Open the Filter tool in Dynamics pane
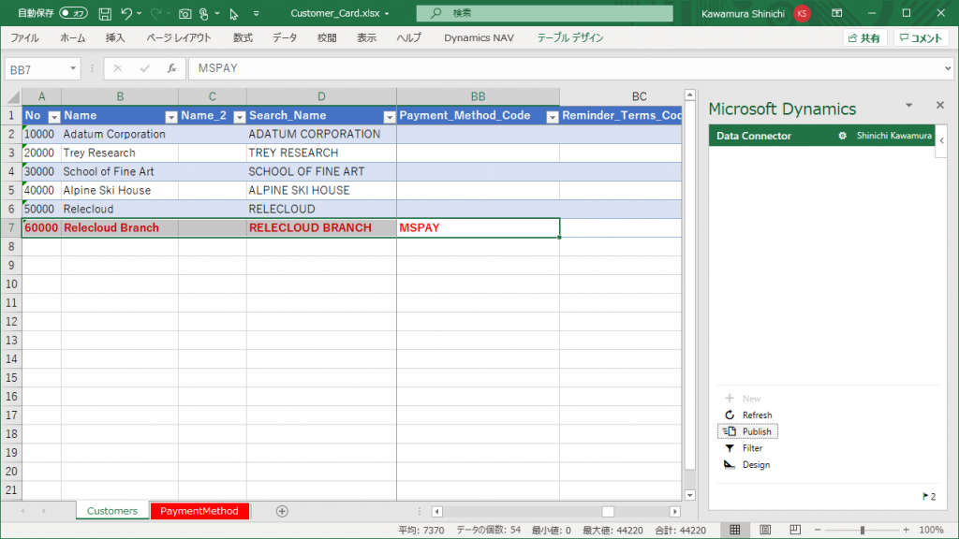The height and width of the screenshot is (539, 959). coord(730,448)
